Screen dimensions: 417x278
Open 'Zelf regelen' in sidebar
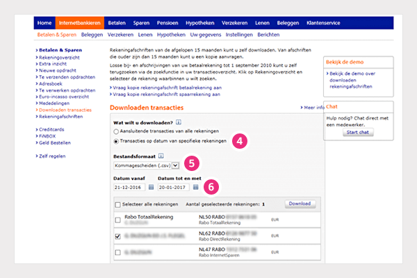point(51,156)
